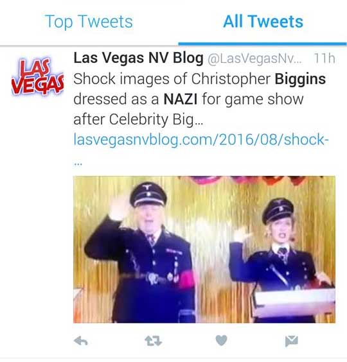347x362 pixels.
Task: Retweet the Las Vegas NV Blog post
Action: point(154,341)
